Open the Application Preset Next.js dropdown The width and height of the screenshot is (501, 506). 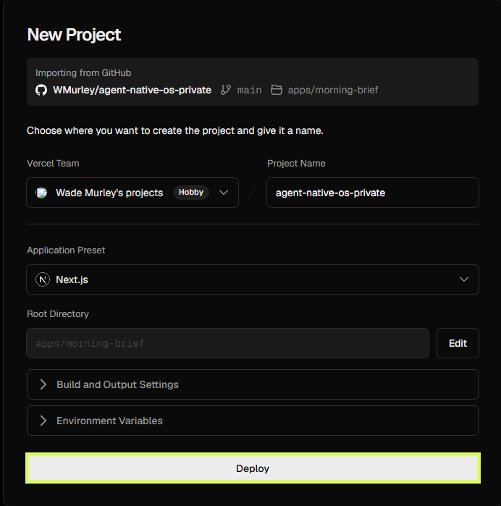(253, 279)
